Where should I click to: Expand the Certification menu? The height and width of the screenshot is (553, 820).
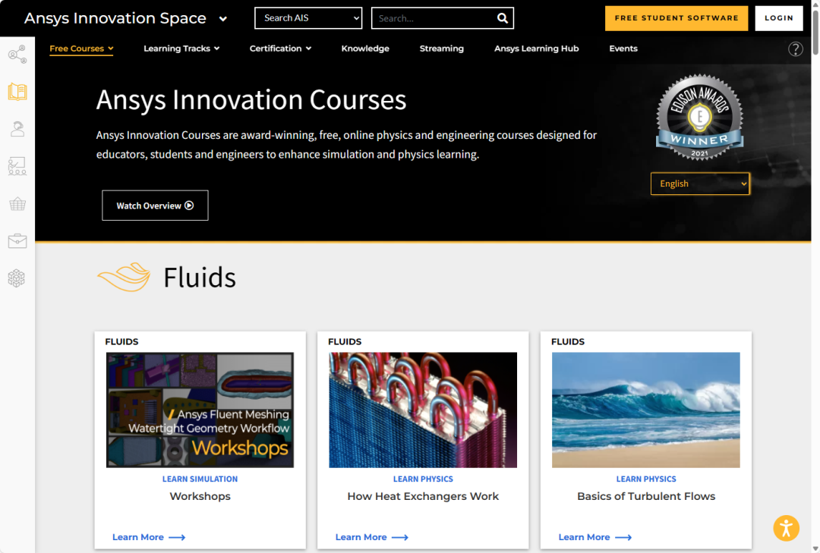pos(280,49)
